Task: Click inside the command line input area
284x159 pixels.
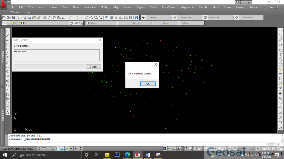Action: pyautogui.click(x=139, y=139)
